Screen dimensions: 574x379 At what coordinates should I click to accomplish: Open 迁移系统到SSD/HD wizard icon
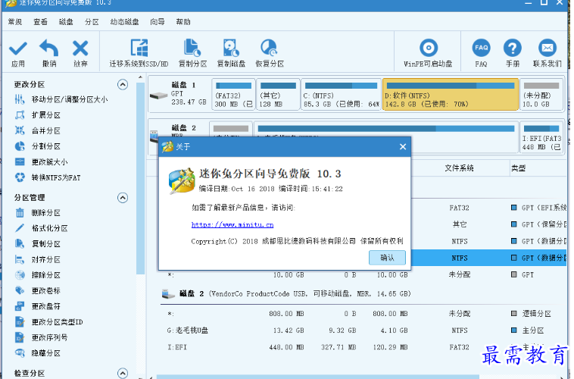[139, 48]
